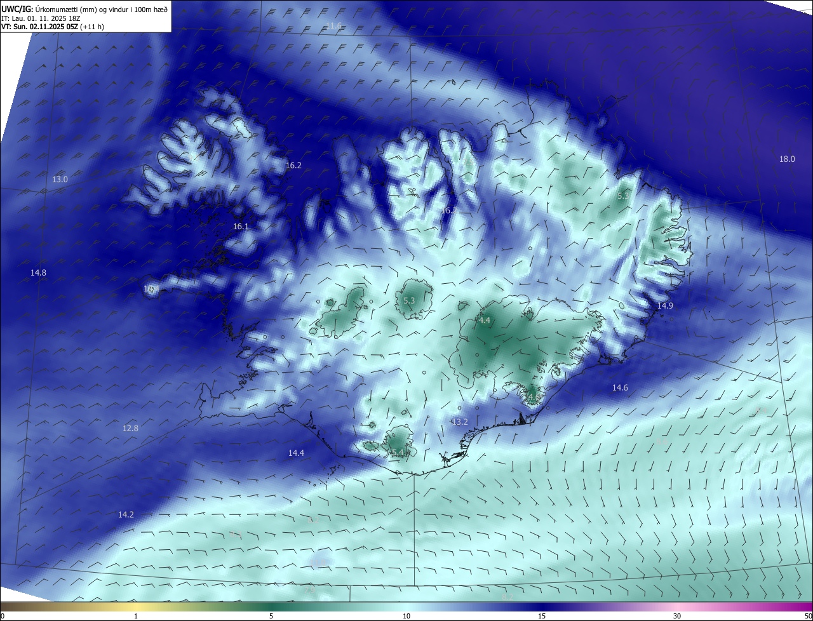Click the "5" tick on the color scale
813x621 pixels.
point(271,616)
